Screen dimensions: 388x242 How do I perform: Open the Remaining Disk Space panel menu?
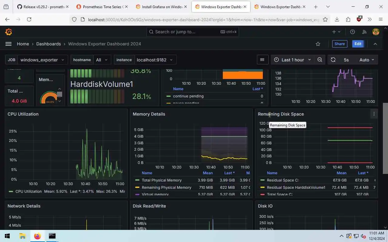(374, 114)
